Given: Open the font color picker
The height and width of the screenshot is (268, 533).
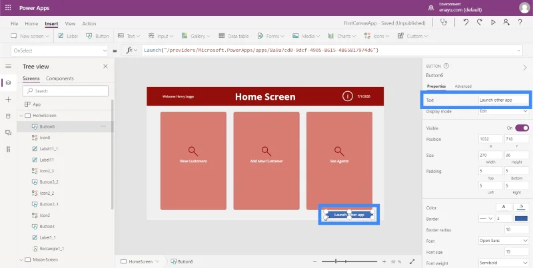Looking at the screenshot, I should click(x=504, y=207).
